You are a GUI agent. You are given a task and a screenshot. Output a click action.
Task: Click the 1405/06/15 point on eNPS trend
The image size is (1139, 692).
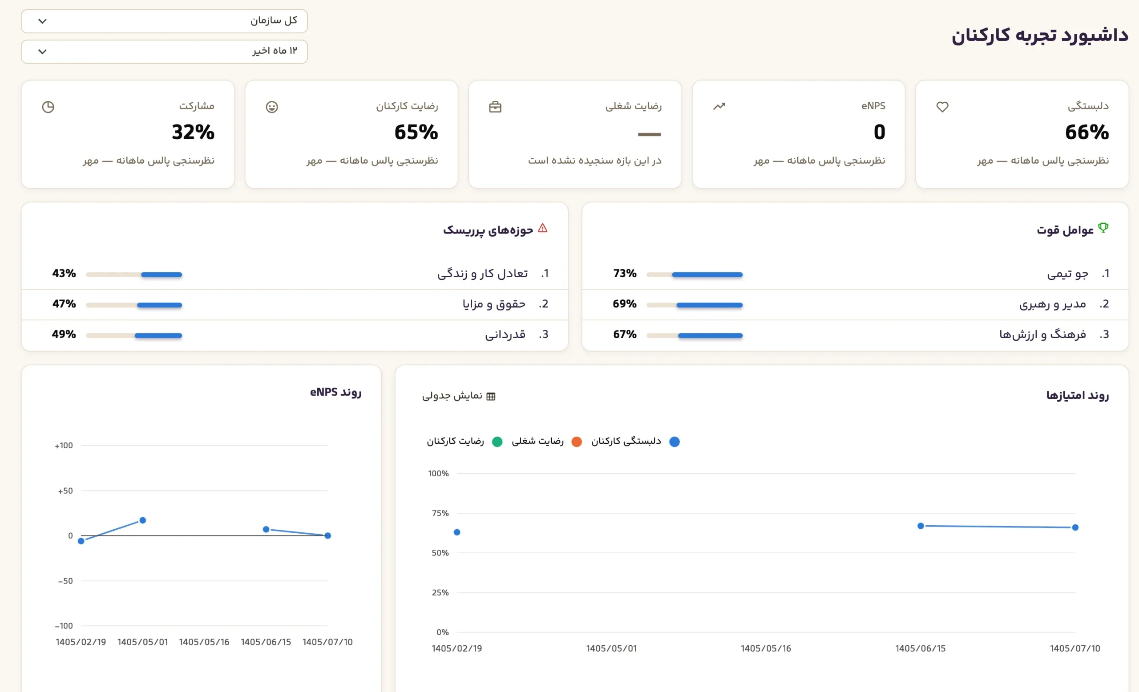266,529
